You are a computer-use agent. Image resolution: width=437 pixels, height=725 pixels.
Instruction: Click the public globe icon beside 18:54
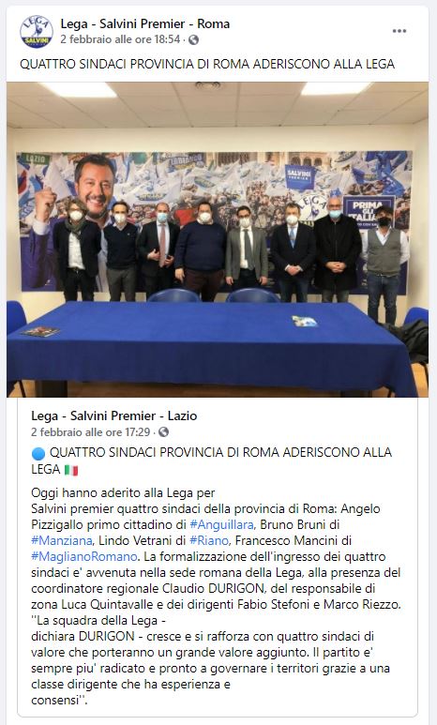(x=194, y=39)
